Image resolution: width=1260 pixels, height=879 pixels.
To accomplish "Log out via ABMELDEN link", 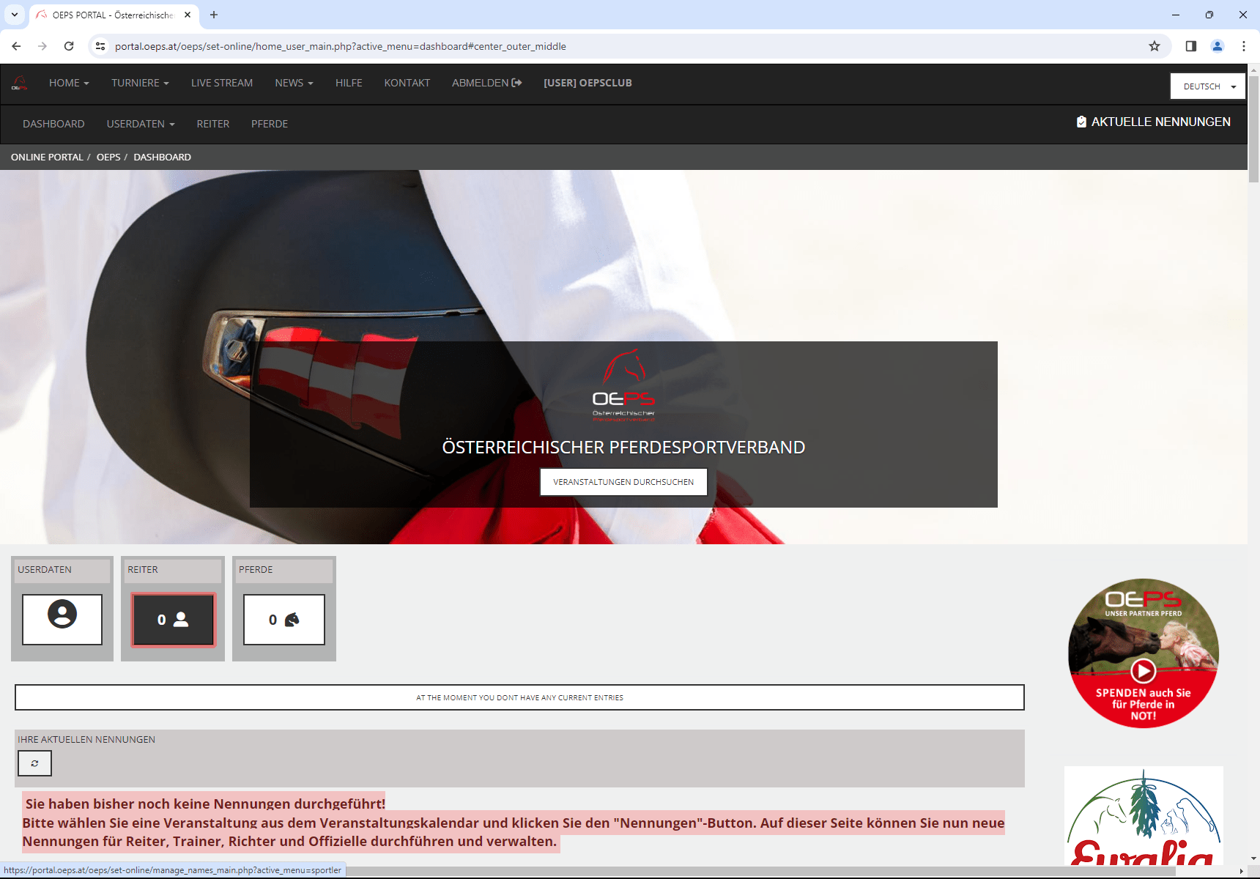I will tap(486, 83).
